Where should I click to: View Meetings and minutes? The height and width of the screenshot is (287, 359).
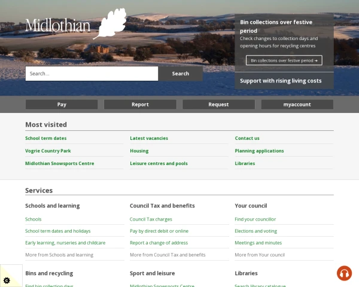258,243
